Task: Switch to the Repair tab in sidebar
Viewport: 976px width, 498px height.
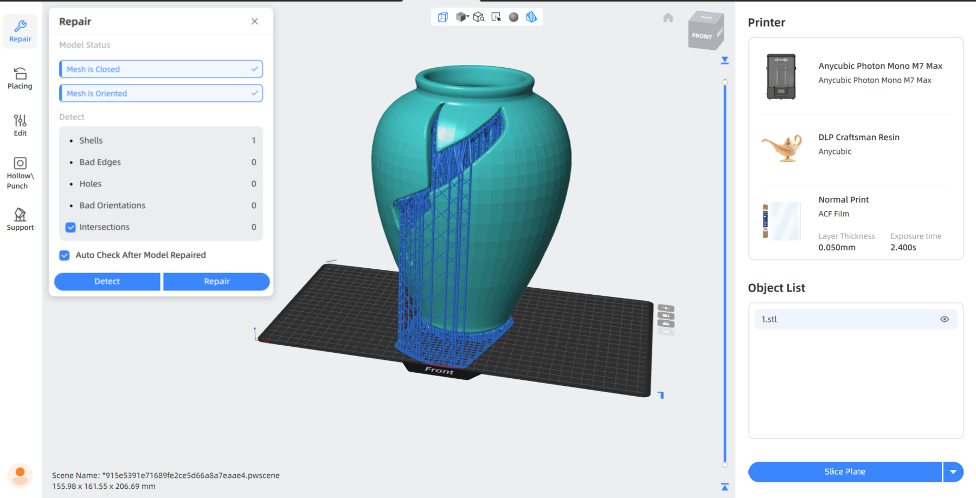Action: [20, 31]
